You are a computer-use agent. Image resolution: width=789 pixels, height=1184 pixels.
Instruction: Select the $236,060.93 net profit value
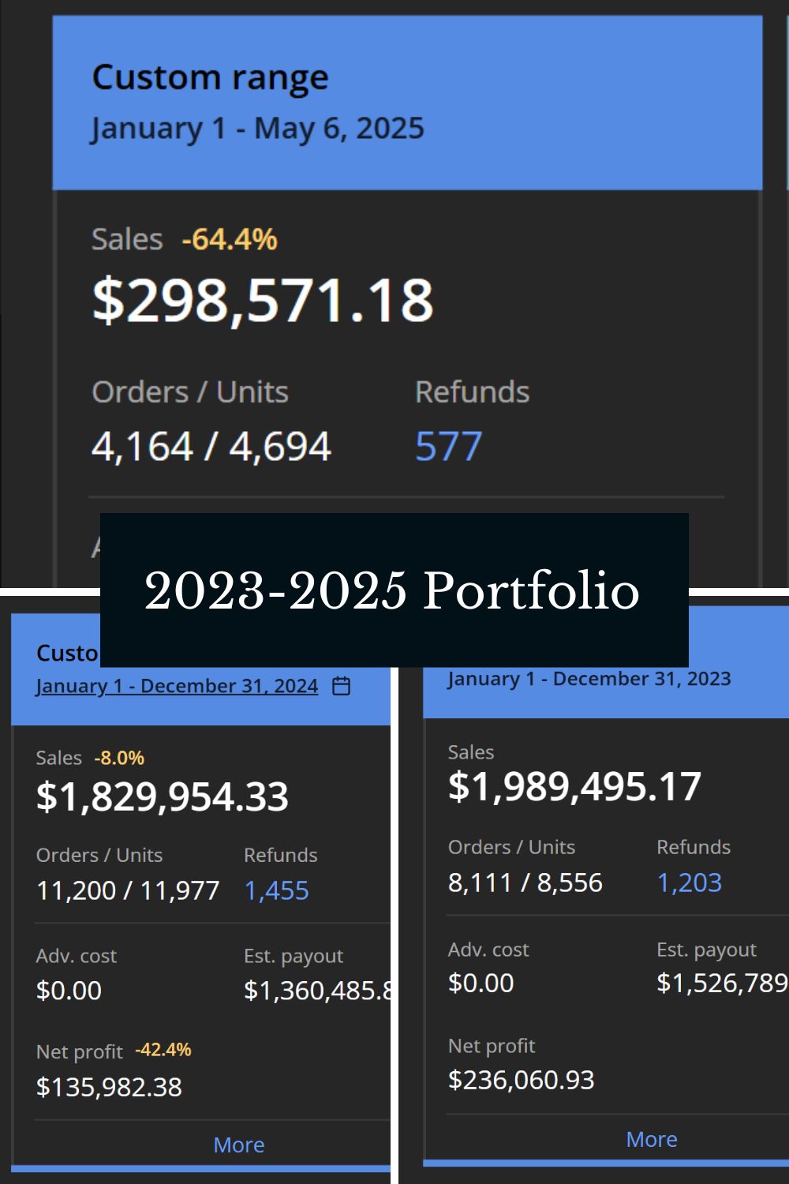[521, 1080]
